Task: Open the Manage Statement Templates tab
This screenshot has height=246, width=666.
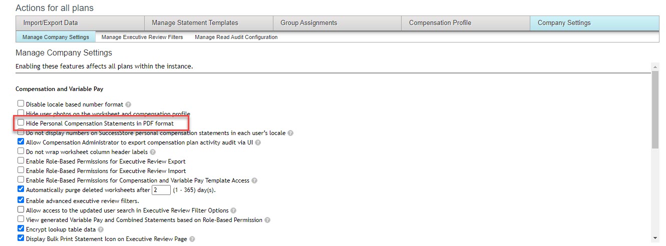Action: click(209, 23)
